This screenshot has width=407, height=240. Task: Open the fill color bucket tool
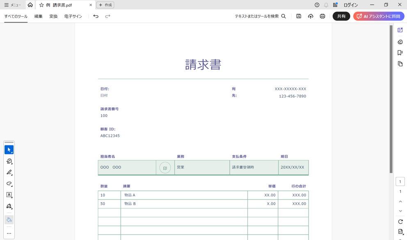pyautogui.click(x=9, y=220)
